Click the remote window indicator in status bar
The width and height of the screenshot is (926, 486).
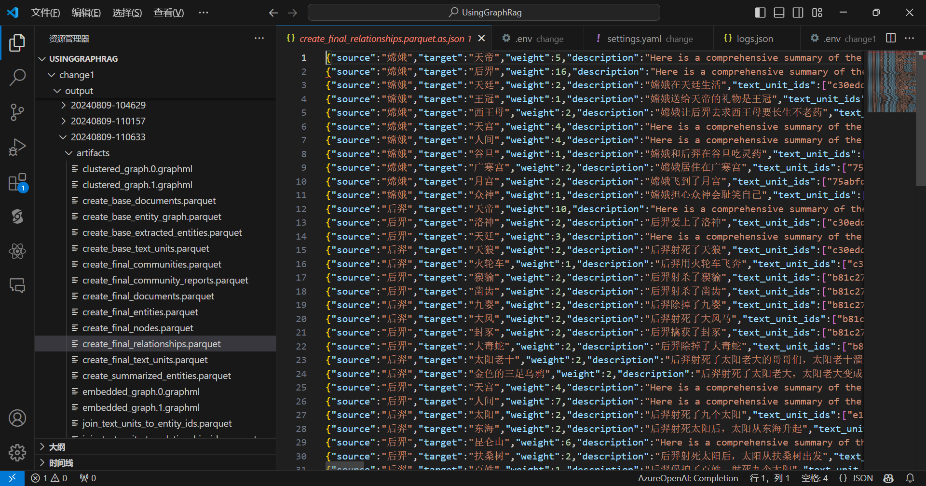click(12, 478)
